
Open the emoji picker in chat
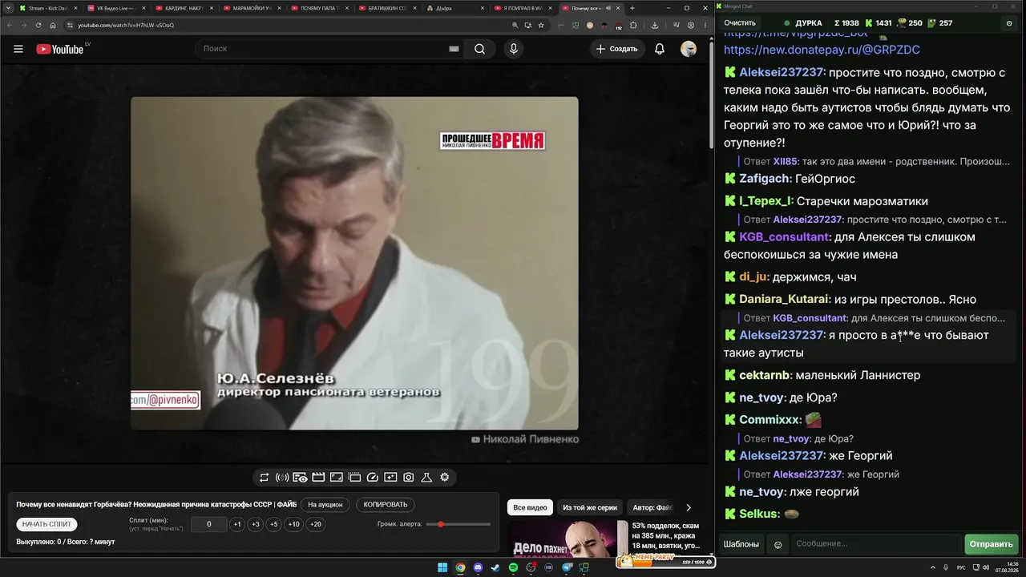tap(778, 544)
